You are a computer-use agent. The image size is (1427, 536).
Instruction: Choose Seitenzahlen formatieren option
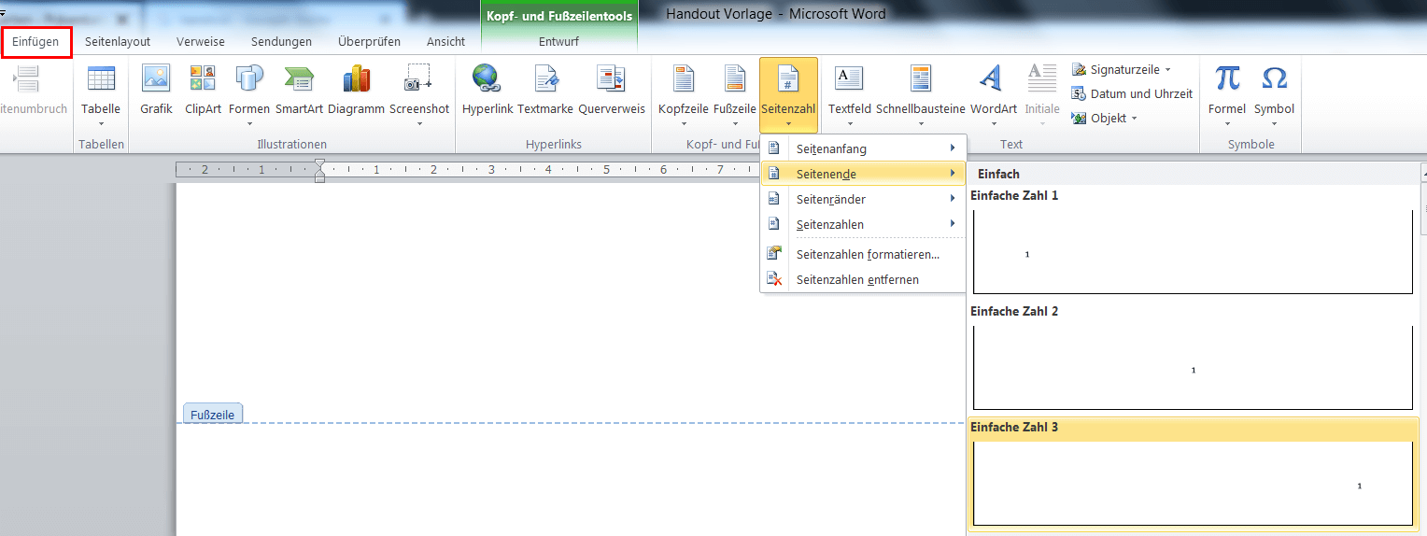(x=867, y=254)
